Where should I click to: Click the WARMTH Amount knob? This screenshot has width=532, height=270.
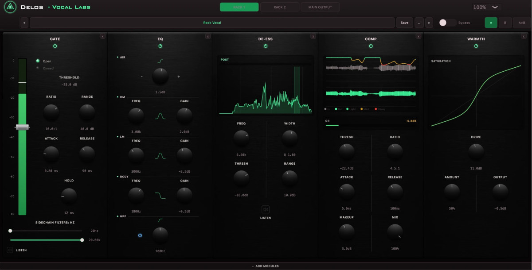point(452,192)
